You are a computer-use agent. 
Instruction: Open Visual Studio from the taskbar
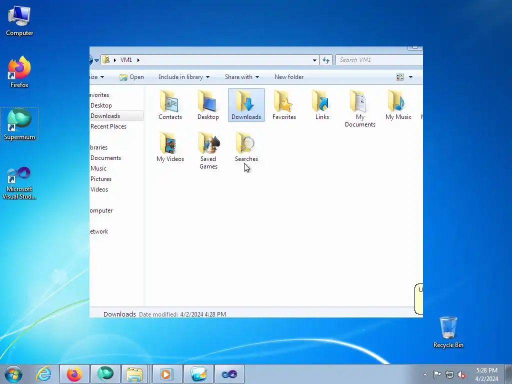point(229,374)
